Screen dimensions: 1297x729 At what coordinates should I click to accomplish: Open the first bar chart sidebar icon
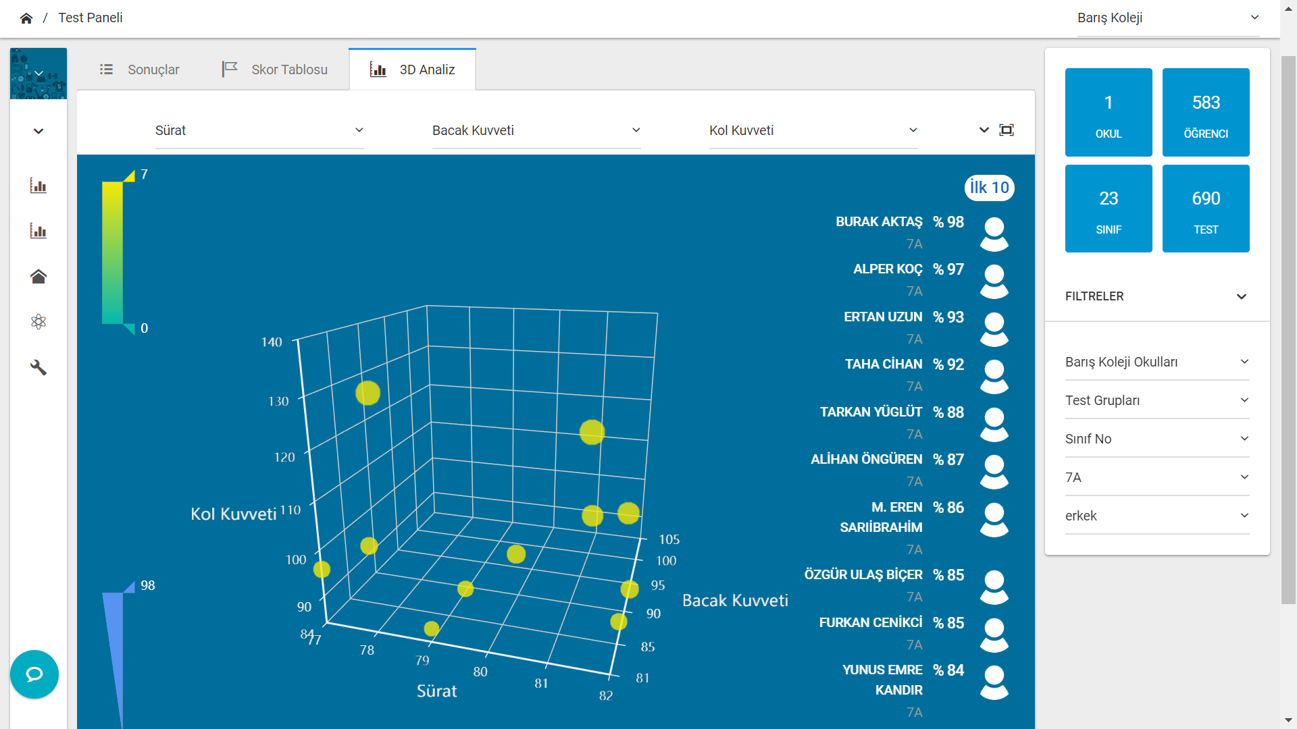39,186
